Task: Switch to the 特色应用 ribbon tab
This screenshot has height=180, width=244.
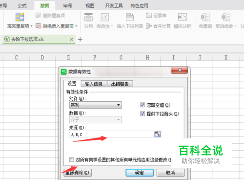Action: tap(140, 6)
